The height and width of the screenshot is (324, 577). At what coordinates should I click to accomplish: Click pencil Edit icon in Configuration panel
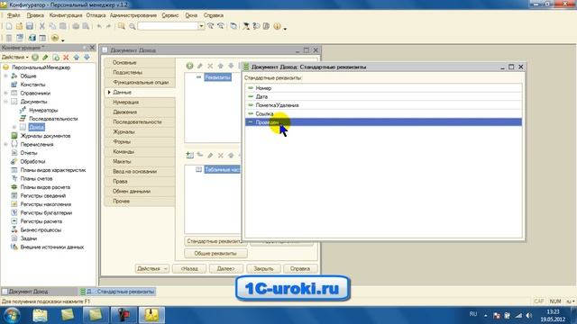[x=45, y=58]
